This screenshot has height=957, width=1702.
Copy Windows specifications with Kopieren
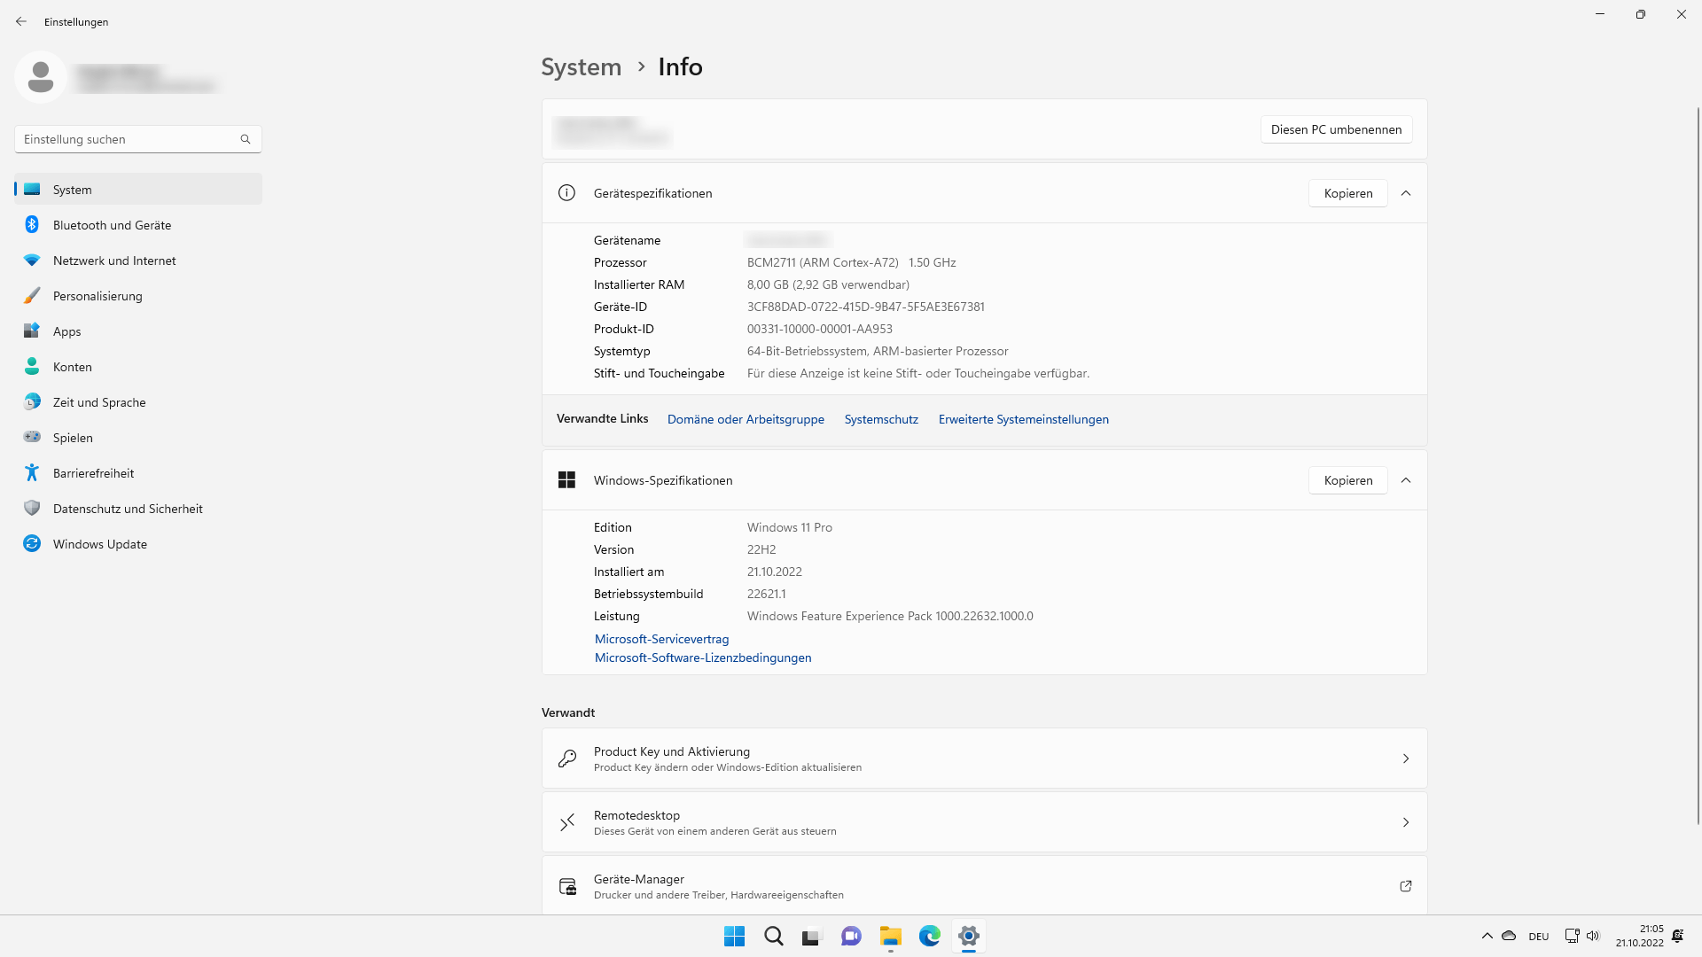[x=1347, y=480]
